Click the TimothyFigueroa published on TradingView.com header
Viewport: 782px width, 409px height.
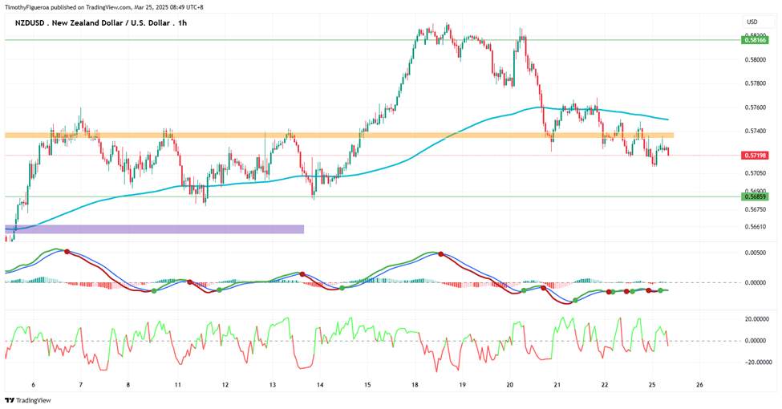tap(103, 7)
